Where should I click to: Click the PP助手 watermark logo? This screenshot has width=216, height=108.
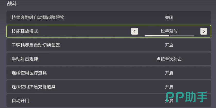pos(187,97)
